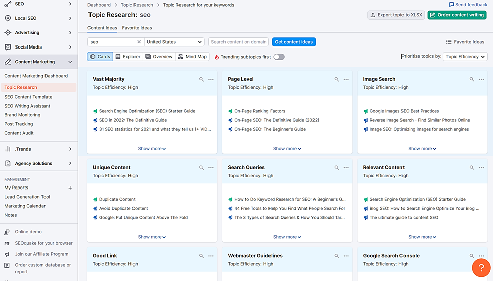The height and width of the screenshot is (281, 493).
Task: Open Topic Efficiency prioritize dropdown
Action: 465,57
